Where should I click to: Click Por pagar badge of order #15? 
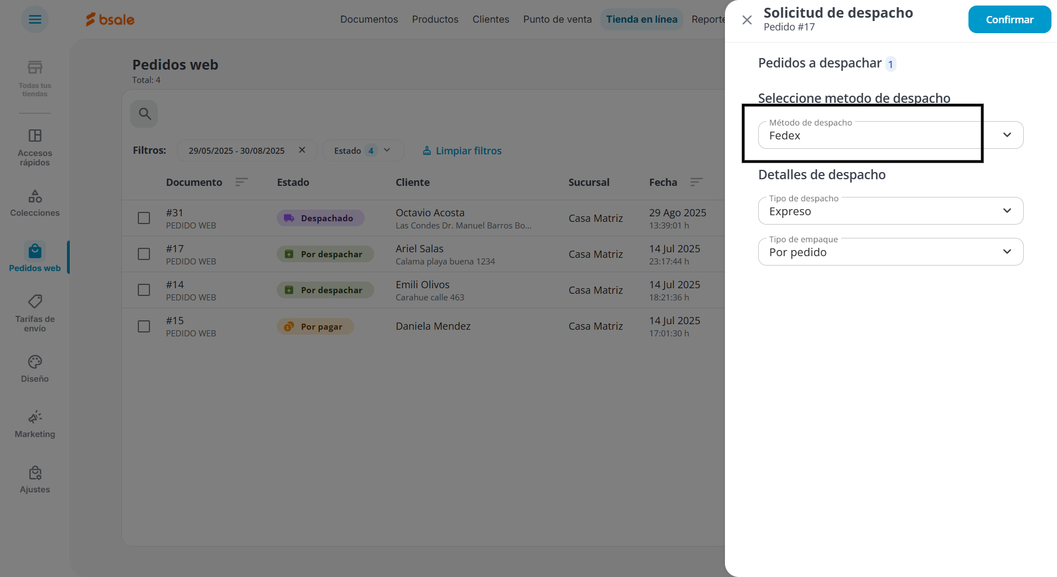click(315, 326)
